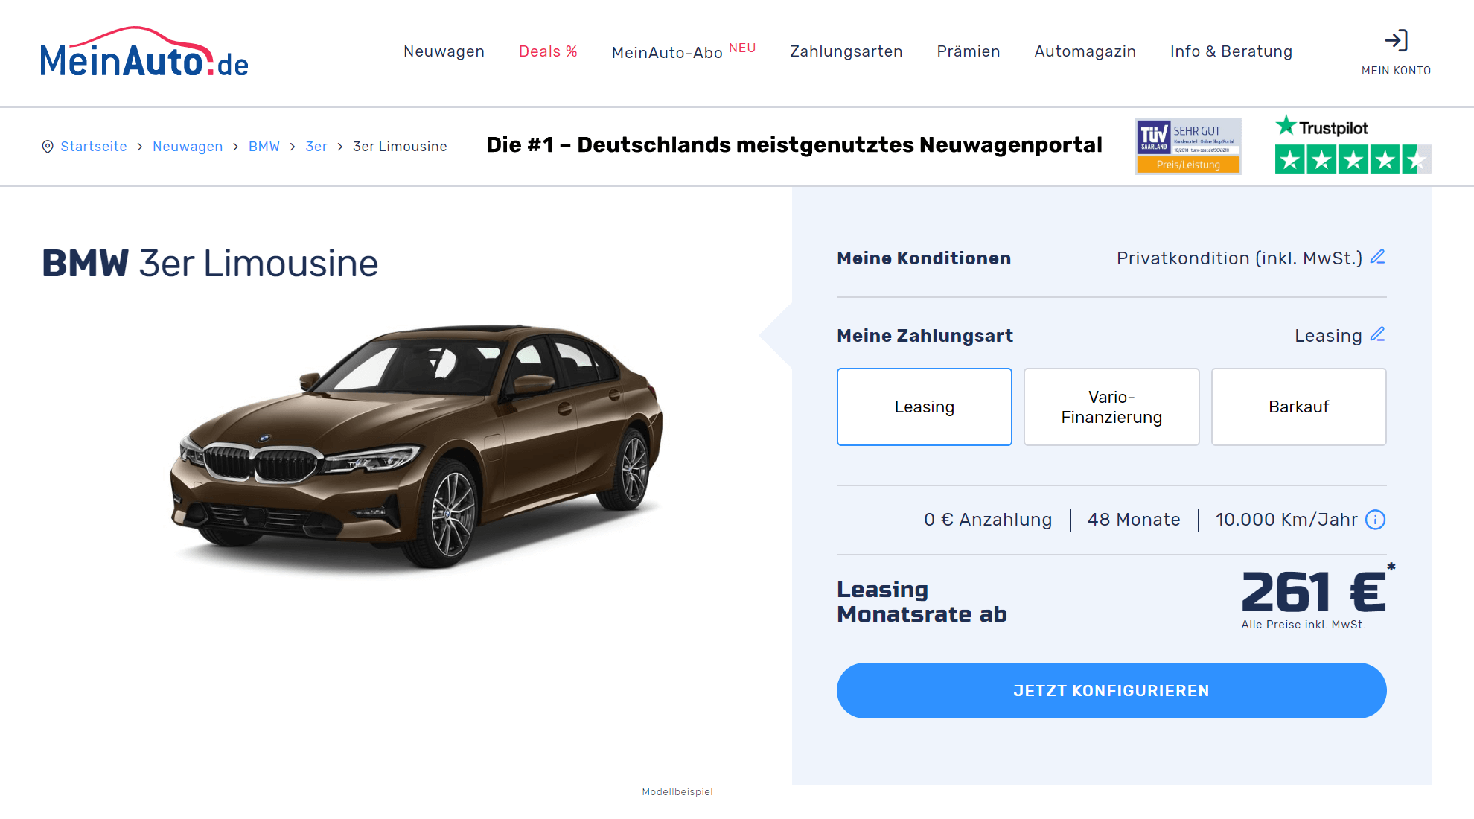Open the TÜV Saarland Sehr Gut badge

[x=1188, y=146]
